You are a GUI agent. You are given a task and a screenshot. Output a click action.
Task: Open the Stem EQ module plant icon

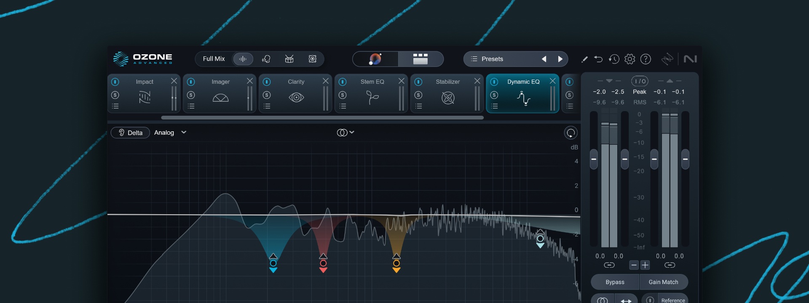click(x=372, y=98)
